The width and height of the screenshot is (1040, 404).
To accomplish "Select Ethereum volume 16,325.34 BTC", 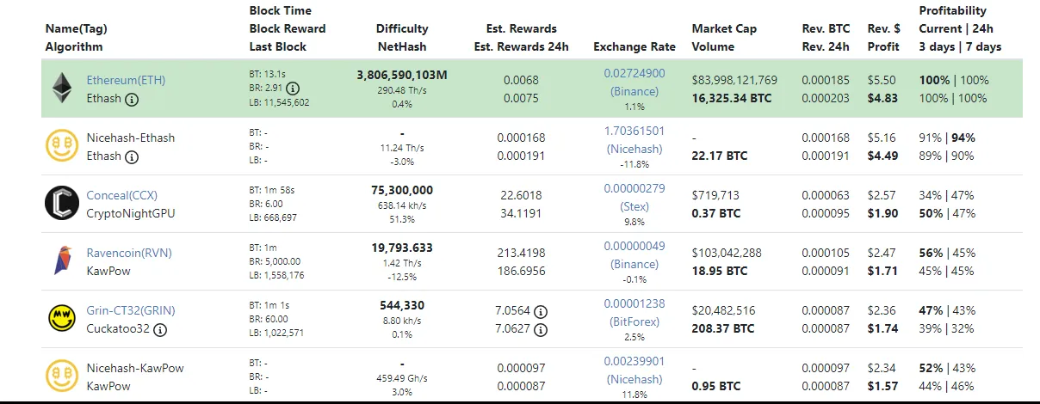I will 732,98.
